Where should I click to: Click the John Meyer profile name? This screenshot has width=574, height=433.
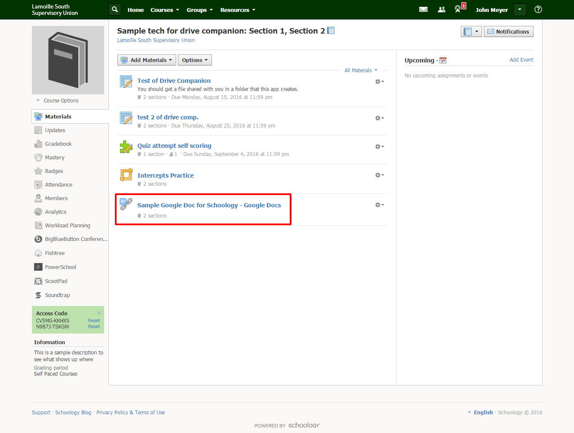click(492, 10)
